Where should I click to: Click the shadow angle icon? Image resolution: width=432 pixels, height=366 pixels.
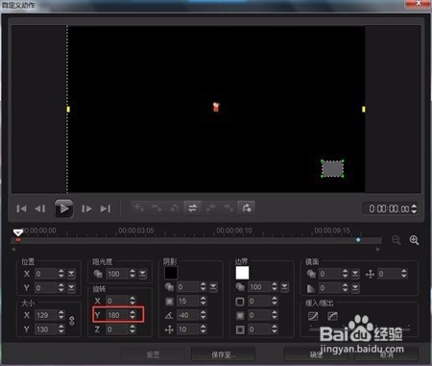point(169,316)
